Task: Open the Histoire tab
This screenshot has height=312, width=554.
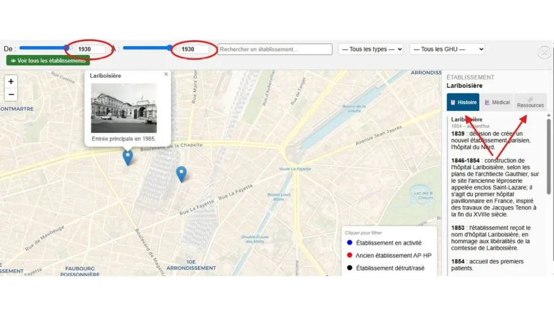Action: (463, 102)
